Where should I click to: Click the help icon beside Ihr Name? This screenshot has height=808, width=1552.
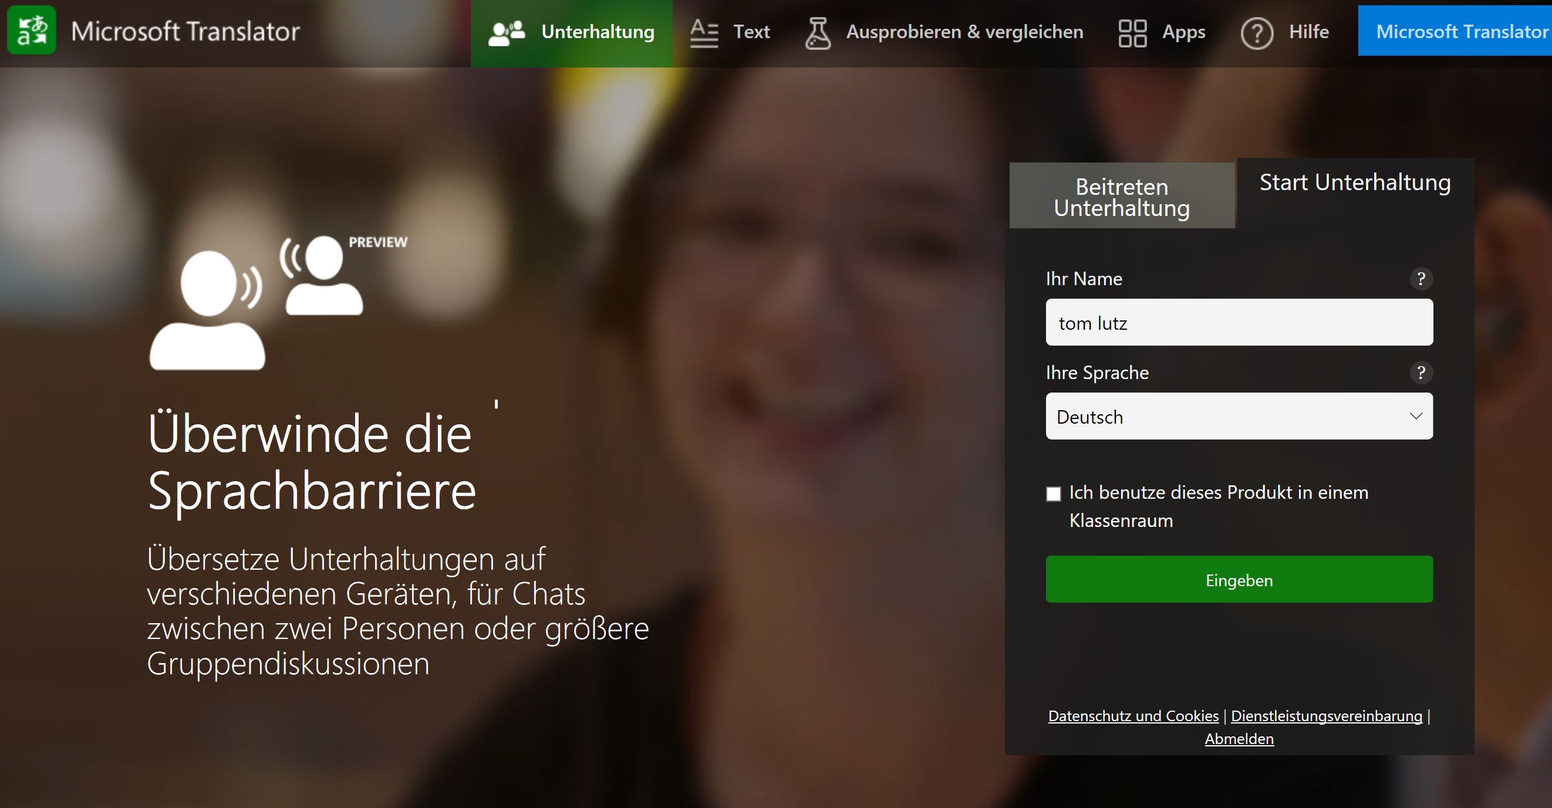(1421, 279)
